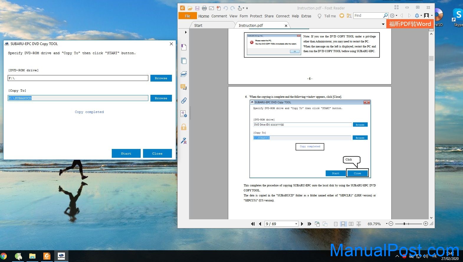This screenshot has width=463, height=262.
Task: Open the zoom percentage dropdown arrow
Action: [387, 224]
